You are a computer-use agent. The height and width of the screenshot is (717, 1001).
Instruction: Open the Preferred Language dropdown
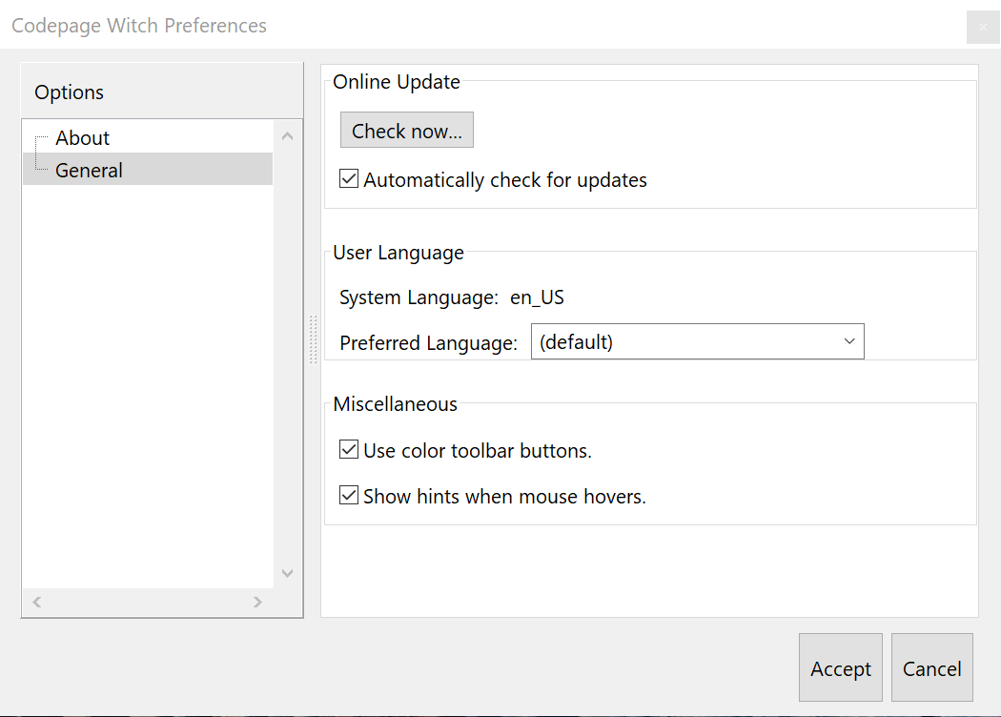(x=697, y=342)
